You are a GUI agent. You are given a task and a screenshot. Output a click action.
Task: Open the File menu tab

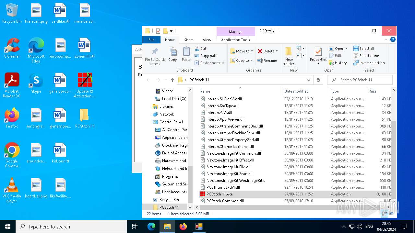(x=151, y=40)
